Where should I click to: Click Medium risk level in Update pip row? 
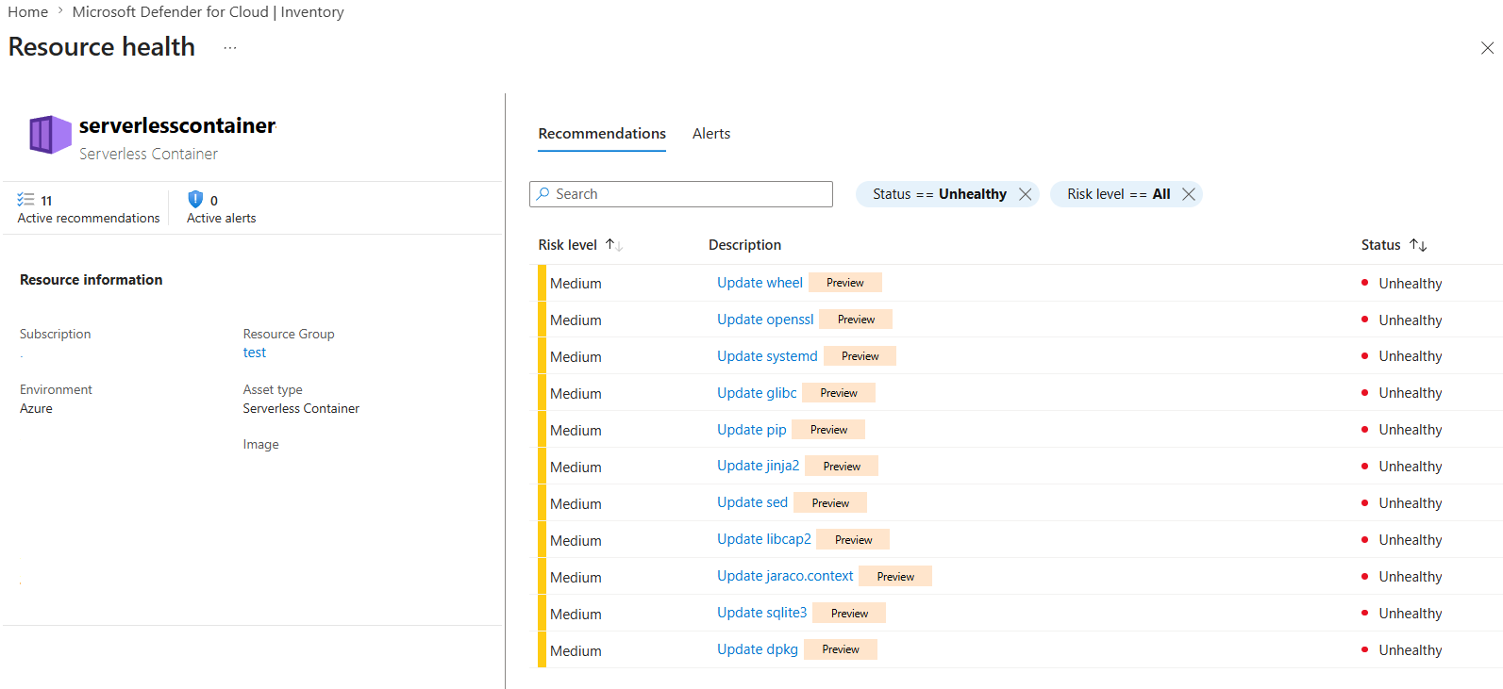tap(576, 431)
